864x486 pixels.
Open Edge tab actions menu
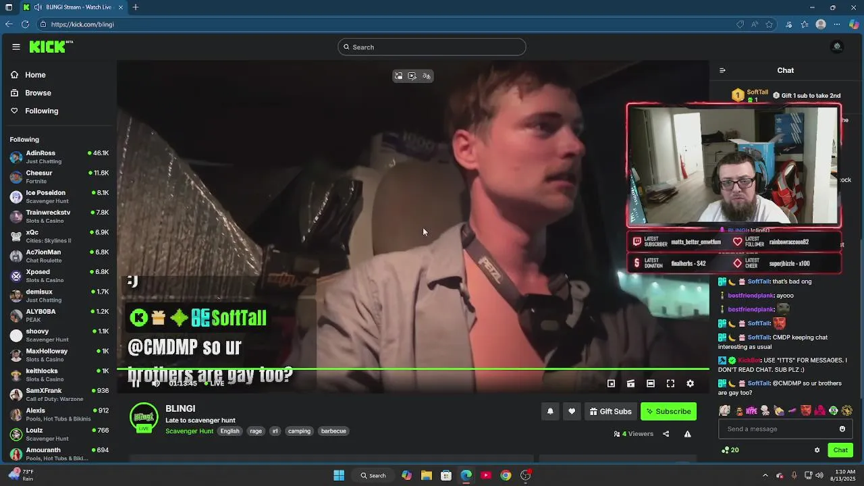click(8, 7)
